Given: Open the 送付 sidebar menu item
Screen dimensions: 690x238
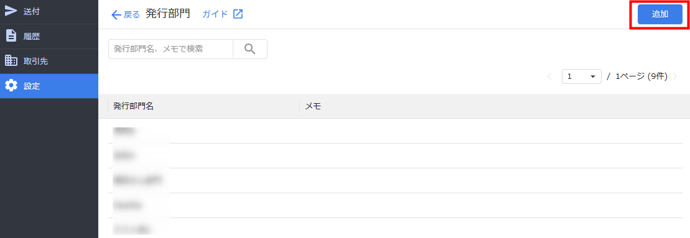Looking at the screenshot, I should coord(49,12).
